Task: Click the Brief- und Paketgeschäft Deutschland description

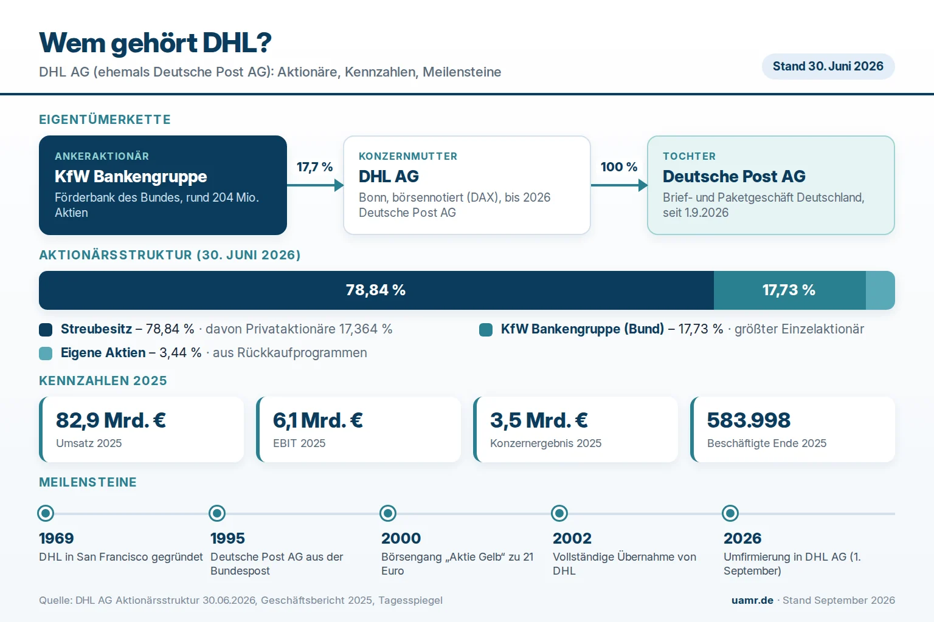Action: click(x=764, y=205)
